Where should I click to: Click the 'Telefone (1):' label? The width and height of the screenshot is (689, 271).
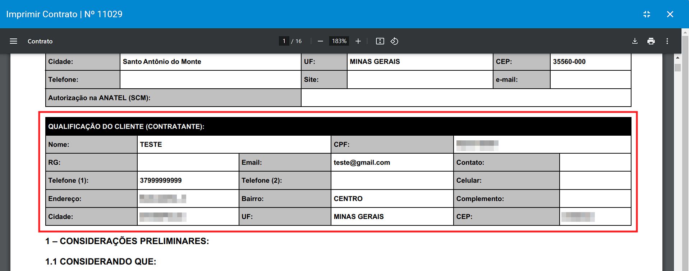68,181
